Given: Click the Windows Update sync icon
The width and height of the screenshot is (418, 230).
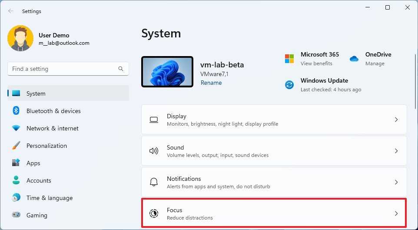Looking at the screenshot, I should [x=289, y=85].
